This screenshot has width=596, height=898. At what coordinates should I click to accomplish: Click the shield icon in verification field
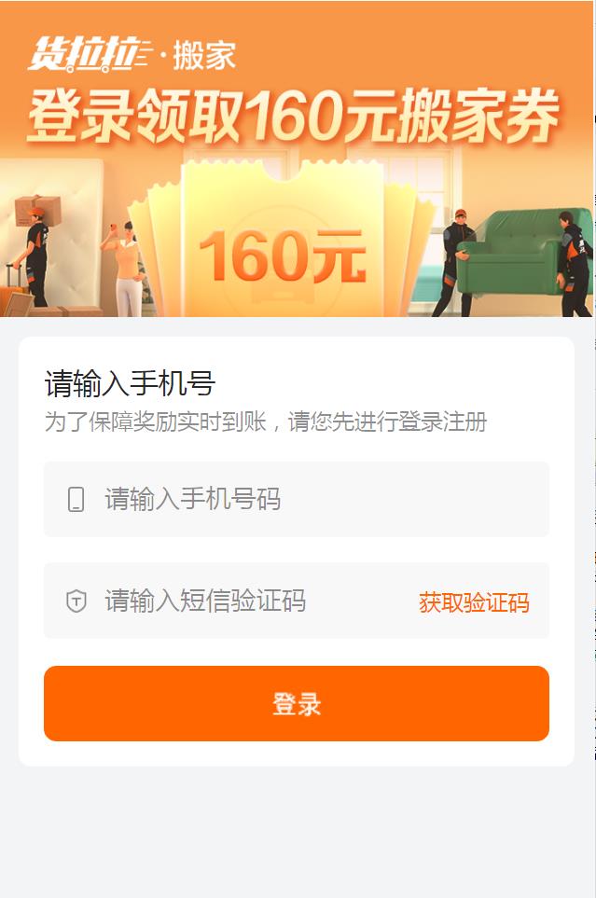(x=76, y=601)
